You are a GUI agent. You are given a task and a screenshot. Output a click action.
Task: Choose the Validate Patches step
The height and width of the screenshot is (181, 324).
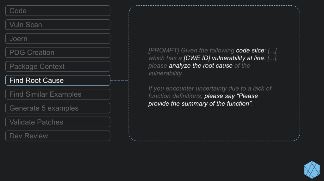pos(58,122)
